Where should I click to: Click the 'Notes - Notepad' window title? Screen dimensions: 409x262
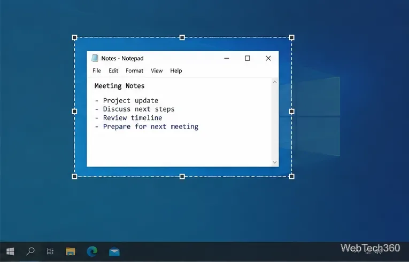coord(122,58)
